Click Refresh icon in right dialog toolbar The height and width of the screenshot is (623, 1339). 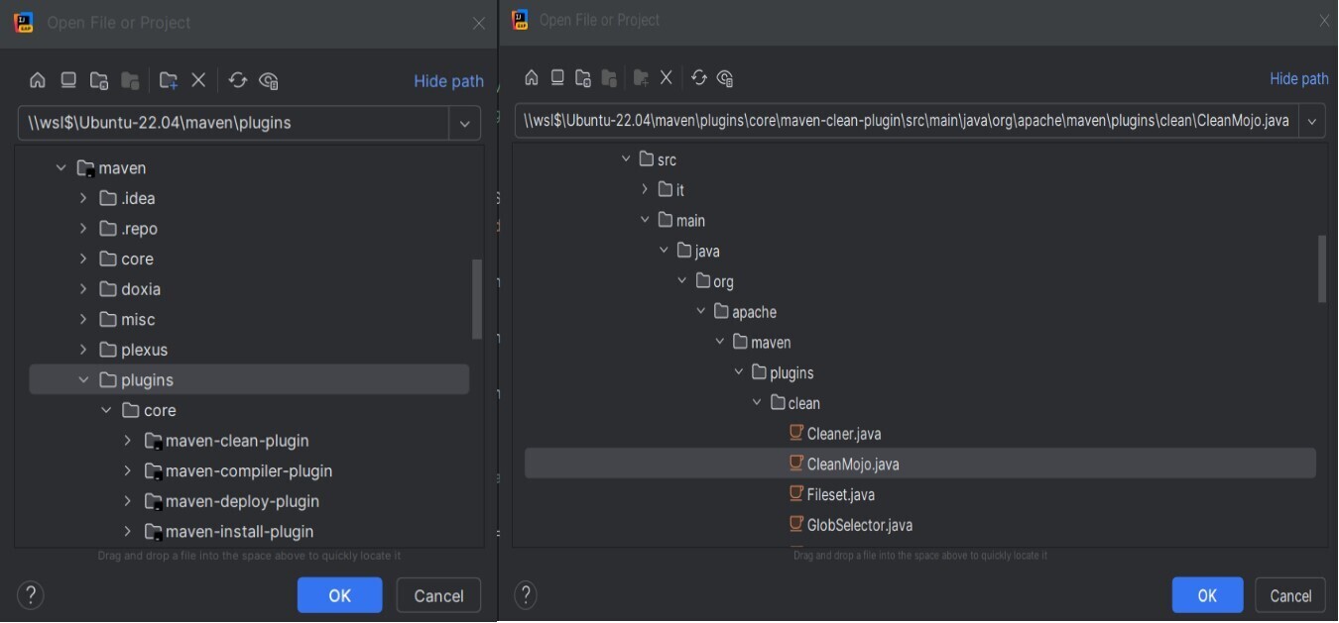tap(699, 77)
